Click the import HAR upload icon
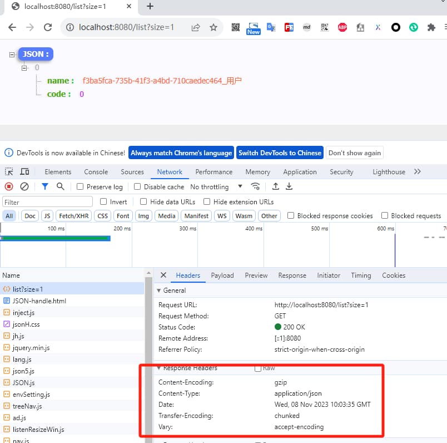Image resolution: width=447 pixels, height=443 pixels. click(275, 187)
